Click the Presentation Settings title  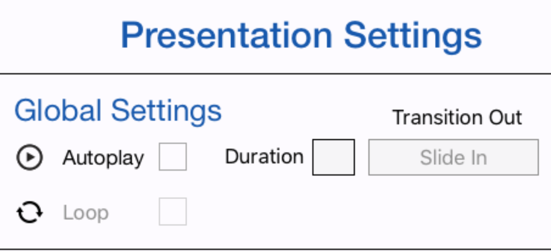[x=301, y=36]
